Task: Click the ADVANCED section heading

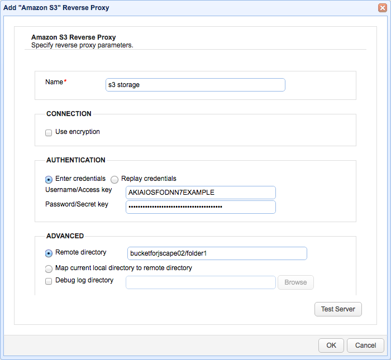Action: (x=65, y=236)
